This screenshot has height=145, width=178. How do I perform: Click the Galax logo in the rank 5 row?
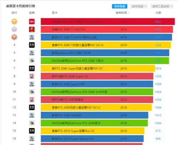(x=32, y=53)
